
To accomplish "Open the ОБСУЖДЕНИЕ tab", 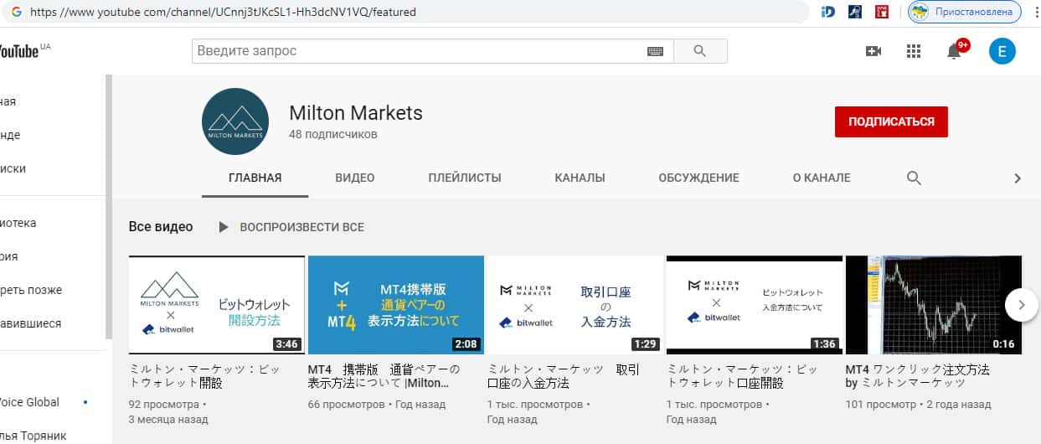I will 698,178.
